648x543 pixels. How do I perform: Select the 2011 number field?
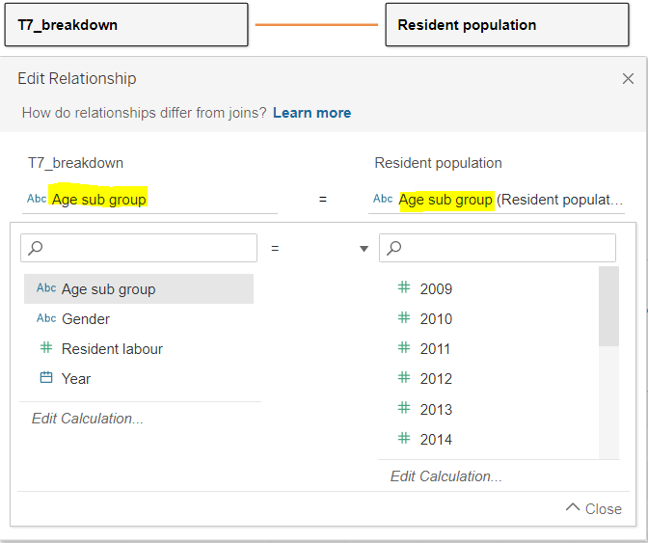point(436,348)
